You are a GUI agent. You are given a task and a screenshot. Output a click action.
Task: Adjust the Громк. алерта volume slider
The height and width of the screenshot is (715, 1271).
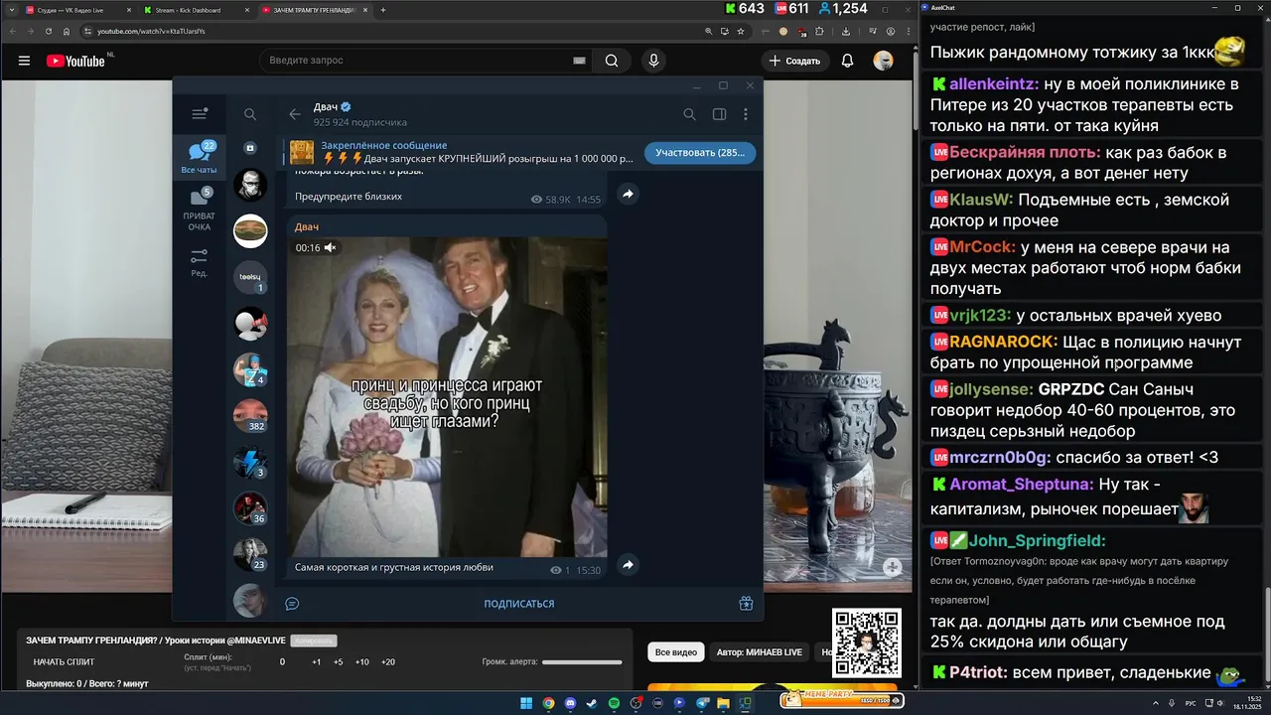pos(584,662)
